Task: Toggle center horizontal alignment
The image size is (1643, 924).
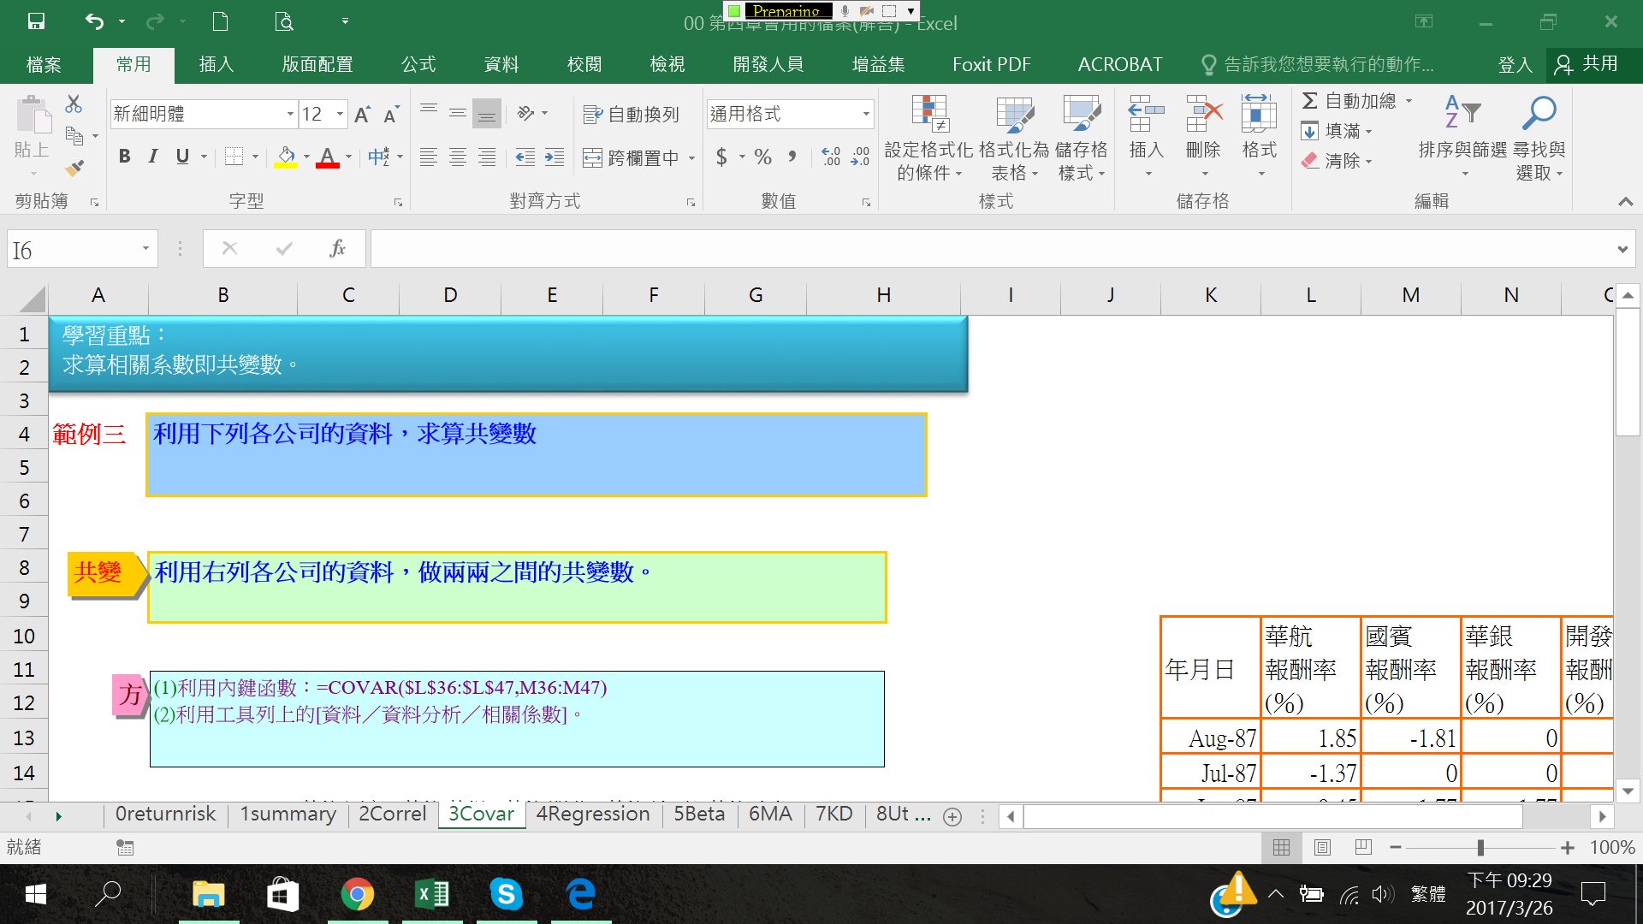Action: [x=458, y=157]
